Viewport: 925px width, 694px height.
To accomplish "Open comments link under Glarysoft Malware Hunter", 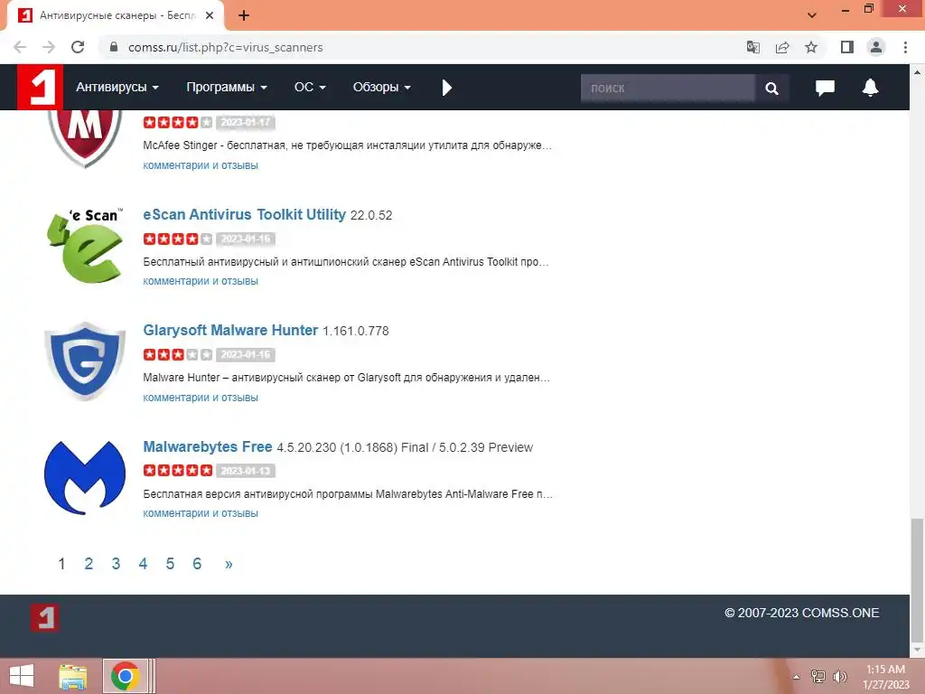I will tap(201, 398).
